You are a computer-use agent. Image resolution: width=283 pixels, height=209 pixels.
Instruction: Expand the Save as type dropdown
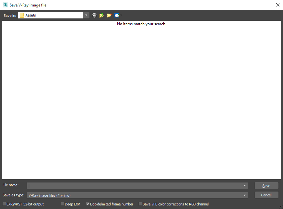(244, 195)
